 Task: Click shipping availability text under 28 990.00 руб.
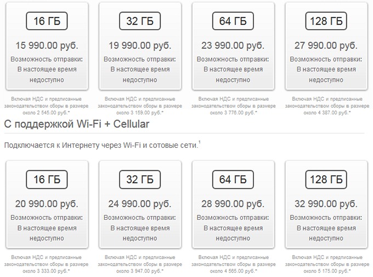point(233,226)
